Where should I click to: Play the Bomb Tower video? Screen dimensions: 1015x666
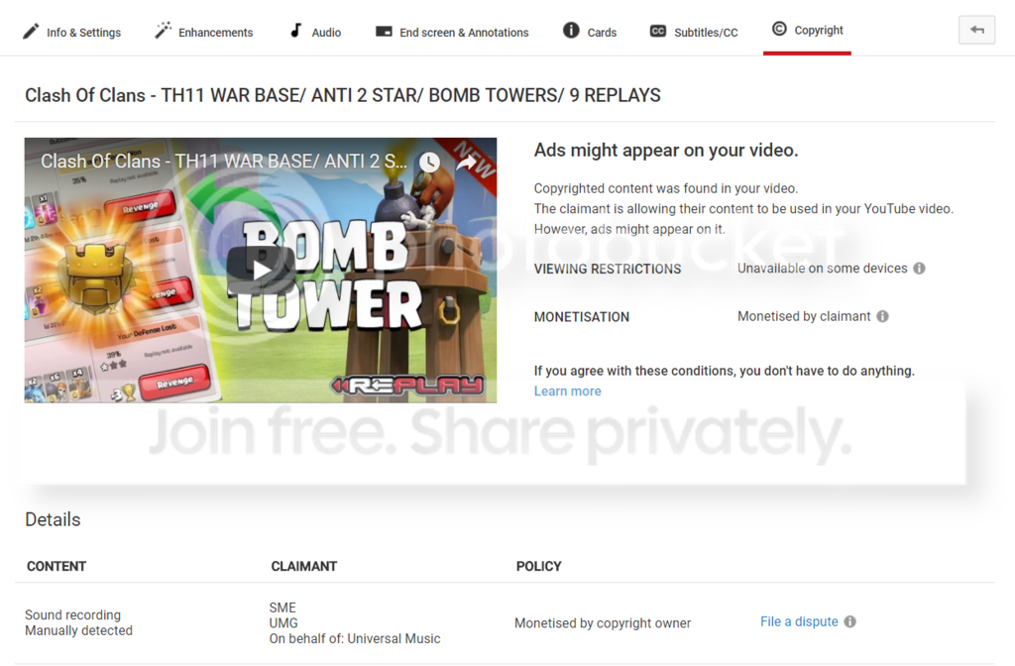point(261,271)
